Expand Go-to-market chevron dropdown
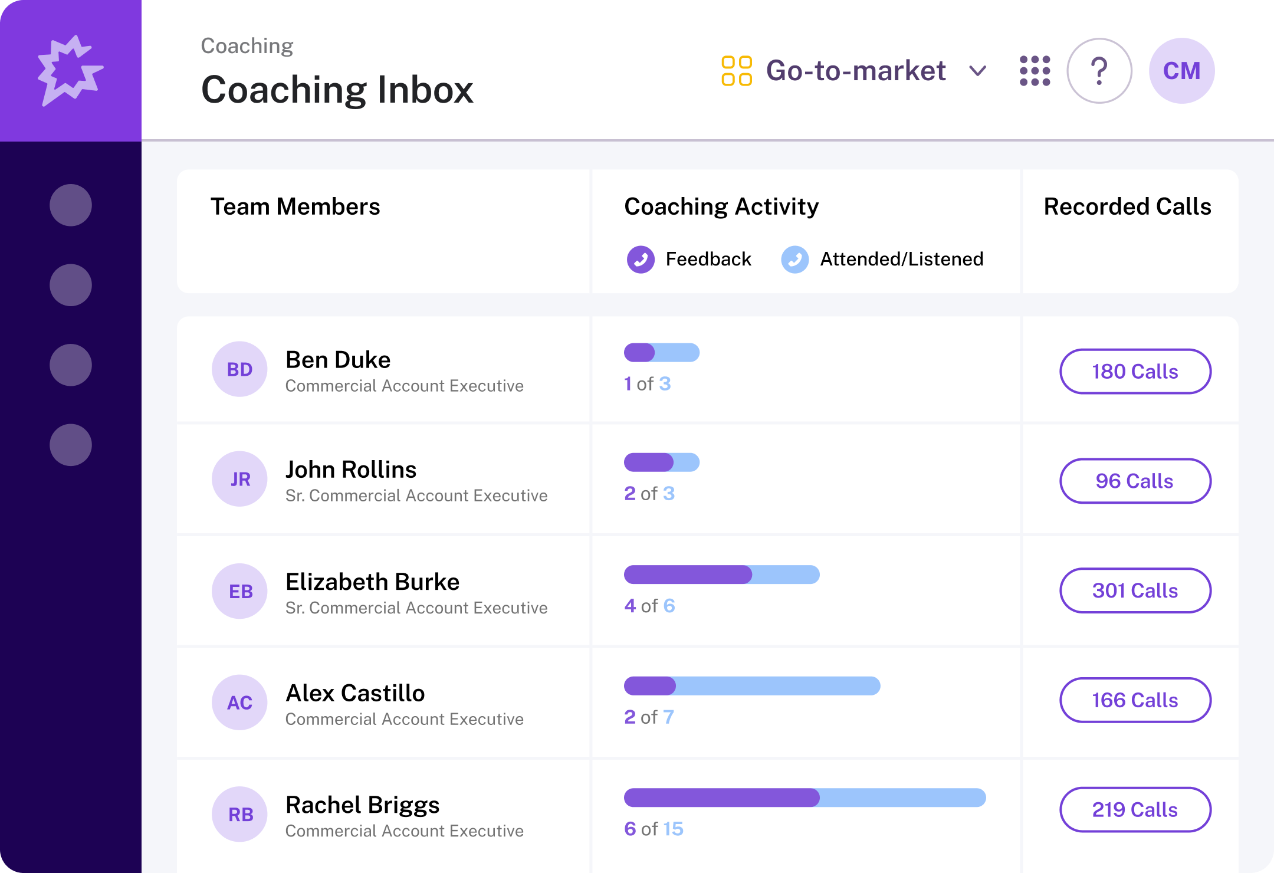Screen dimensions: 1274x873 click(x=977, y=71)
